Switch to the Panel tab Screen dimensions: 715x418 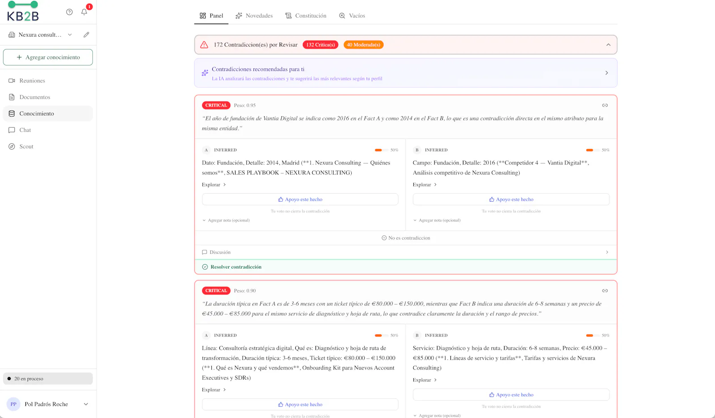[x=211, y=16]
